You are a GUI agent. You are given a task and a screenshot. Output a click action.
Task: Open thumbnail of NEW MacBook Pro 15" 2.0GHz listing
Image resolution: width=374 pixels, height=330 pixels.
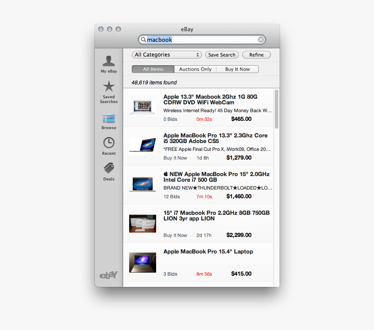[x=143, y=184]
